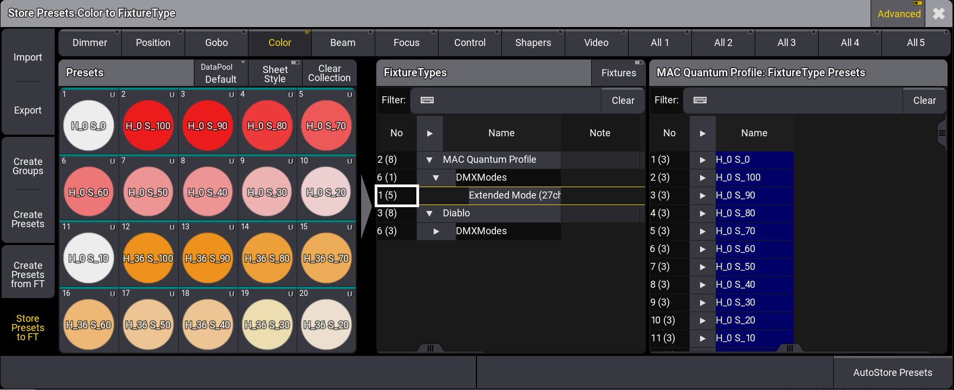
Task: Click keyboard icon in FixtureTypes filter
Action: click(x=427, y=100)
